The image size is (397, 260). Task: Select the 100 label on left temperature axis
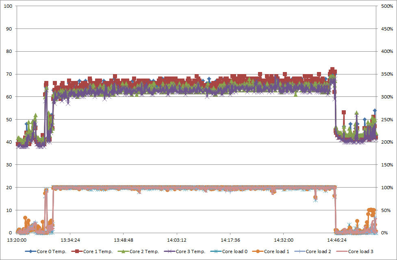click(x=8, y=6)
